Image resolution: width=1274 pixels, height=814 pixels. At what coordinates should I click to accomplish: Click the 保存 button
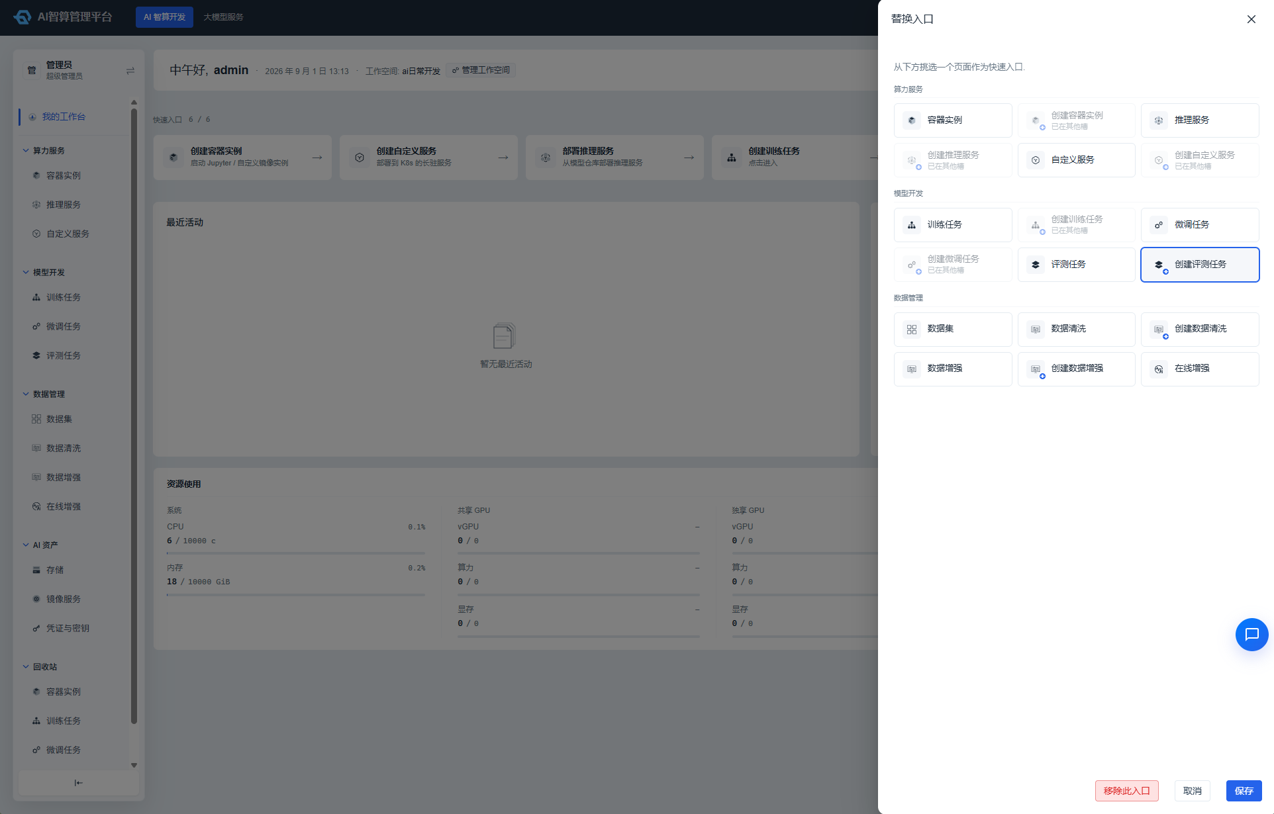pos(1244,791)
